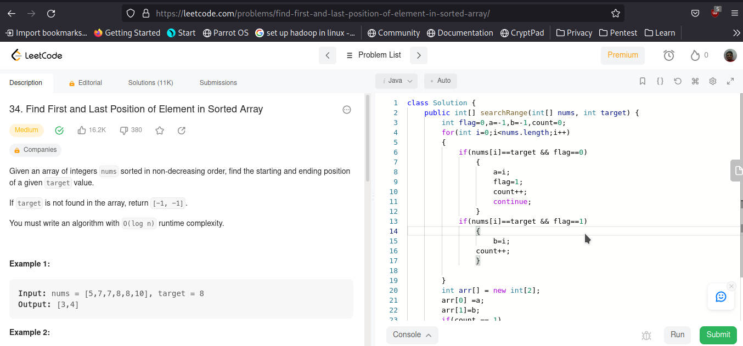Place cursor on code line 13
Screen dimensions: 743x346
(523, 222)
